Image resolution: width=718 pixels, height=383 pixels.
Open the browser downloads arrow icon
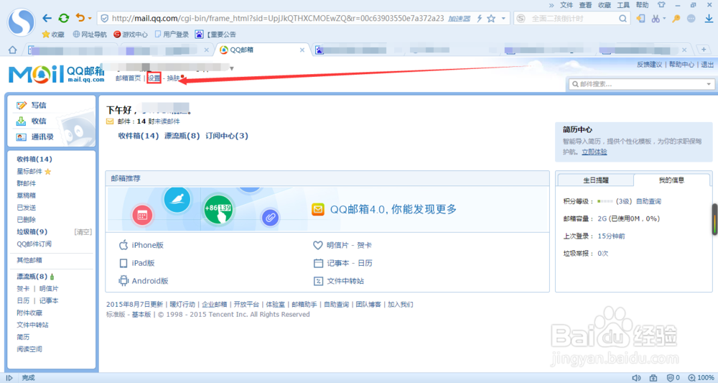tap(709, 19)
